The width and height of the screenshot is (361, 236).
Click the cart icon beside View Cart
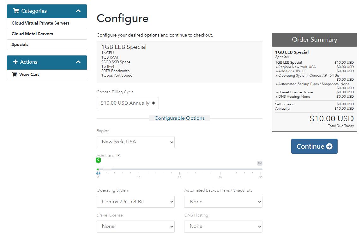click(14, 75)
